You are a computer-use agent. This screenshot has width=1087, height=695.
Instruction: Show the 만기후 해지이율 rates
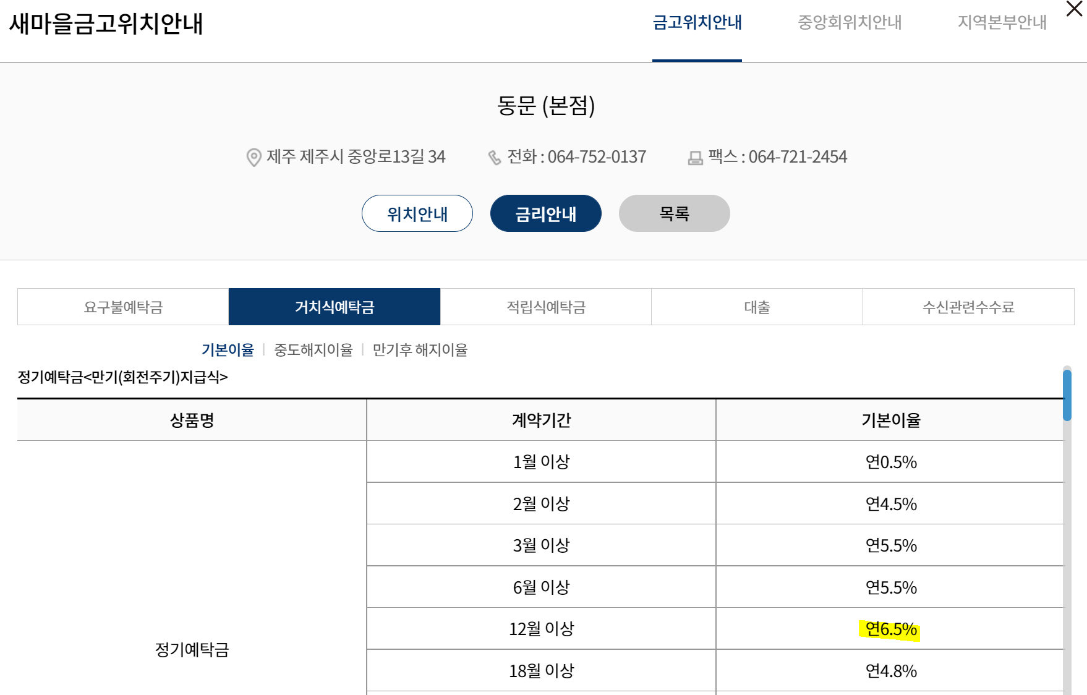click(x=420, y=350)
